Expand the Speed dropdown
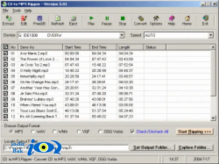219x164 pixels. pyautogui.click(x=211, y=35)
